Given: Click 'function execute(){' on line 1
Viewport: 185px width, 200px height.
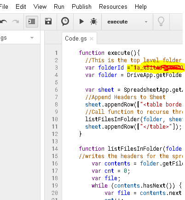Looking at the screenshot, I should pyautogui.click(x=110, y=53).
